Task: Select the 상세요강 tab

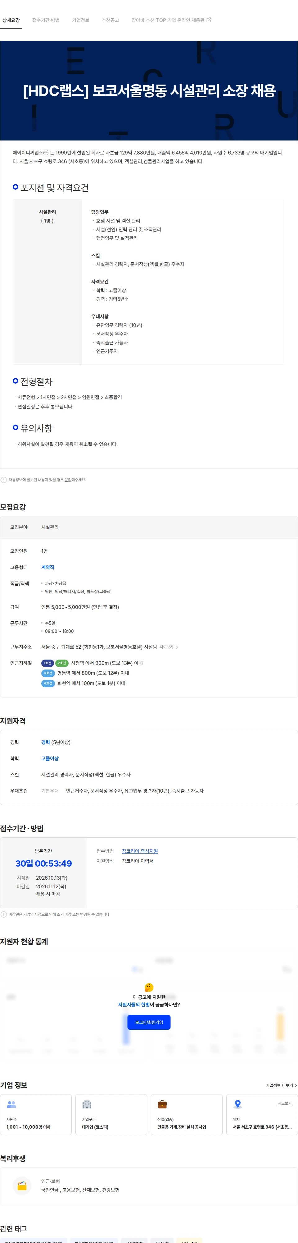Action: point(11,20)
